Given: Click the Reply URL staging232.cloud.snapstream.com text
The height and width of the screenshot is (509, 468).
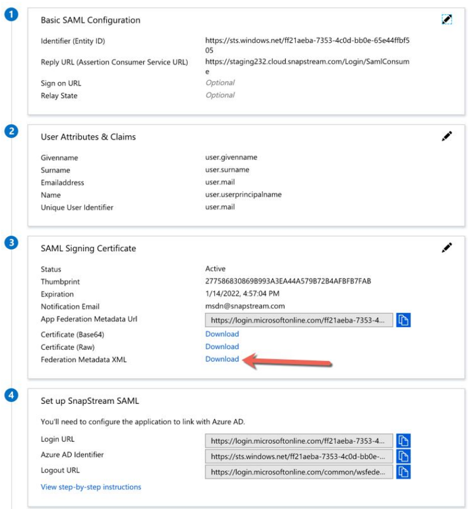Looking at the screenshot, I should pos(307,66).
